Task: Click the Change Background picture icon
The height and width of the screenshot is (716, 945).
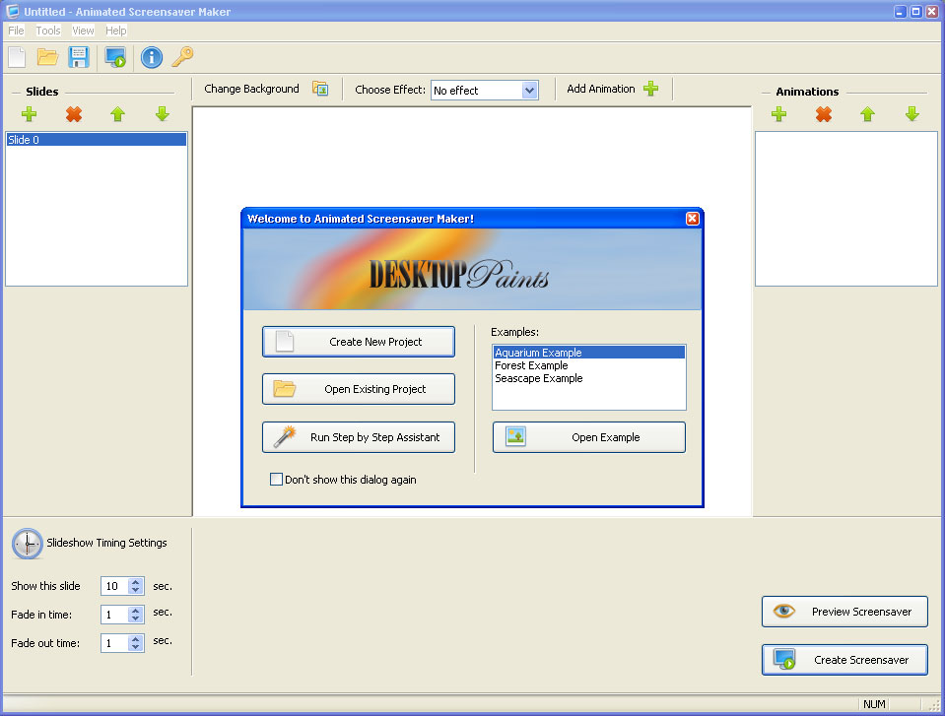Action: tap(320, 89)
